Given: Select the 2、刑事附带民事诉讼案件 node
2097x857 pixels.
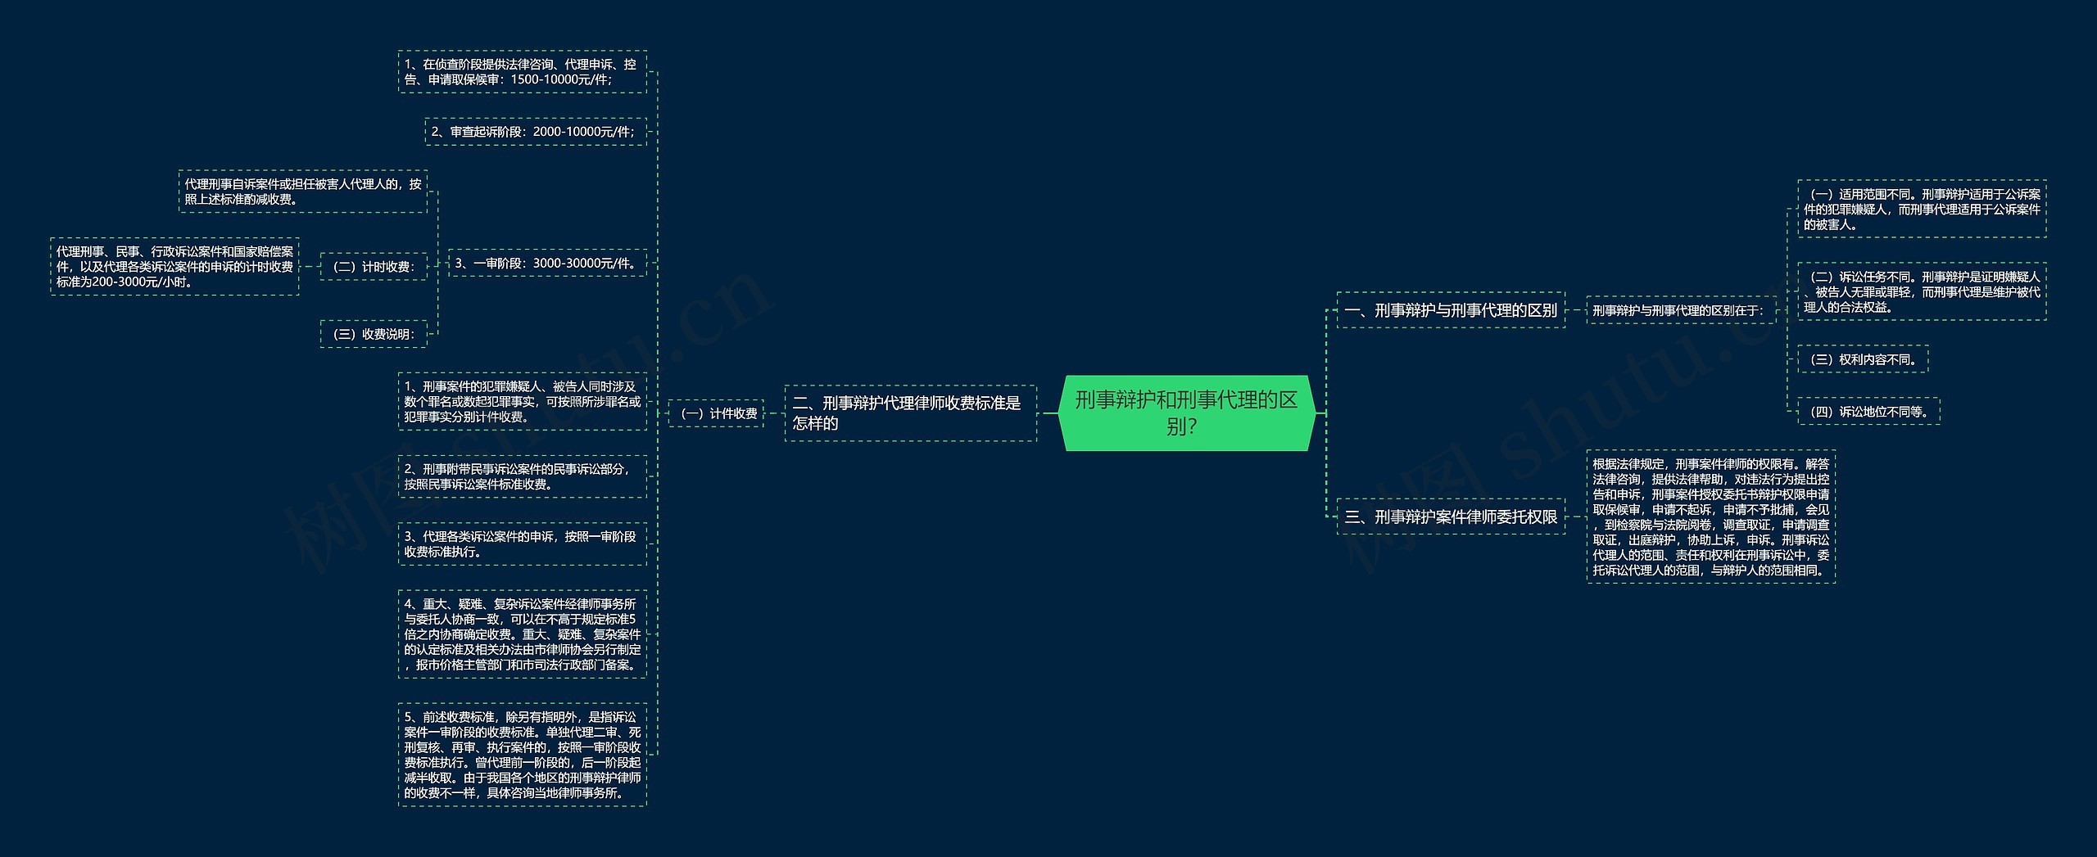Looking at the screenshot, I should click(522, 476).
